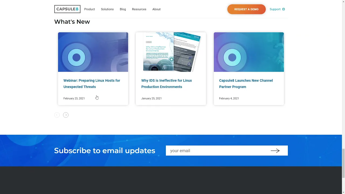
Task: Open the Solutions menu
Action: pos(107,9)
